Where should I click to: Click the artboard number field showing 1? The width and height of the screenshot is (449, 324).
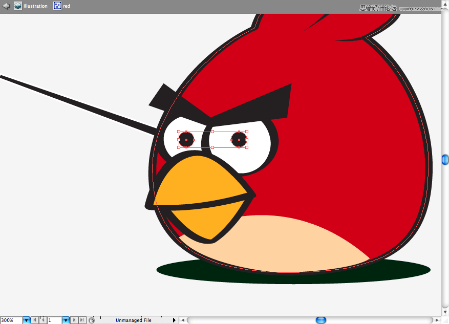(54, 320)
